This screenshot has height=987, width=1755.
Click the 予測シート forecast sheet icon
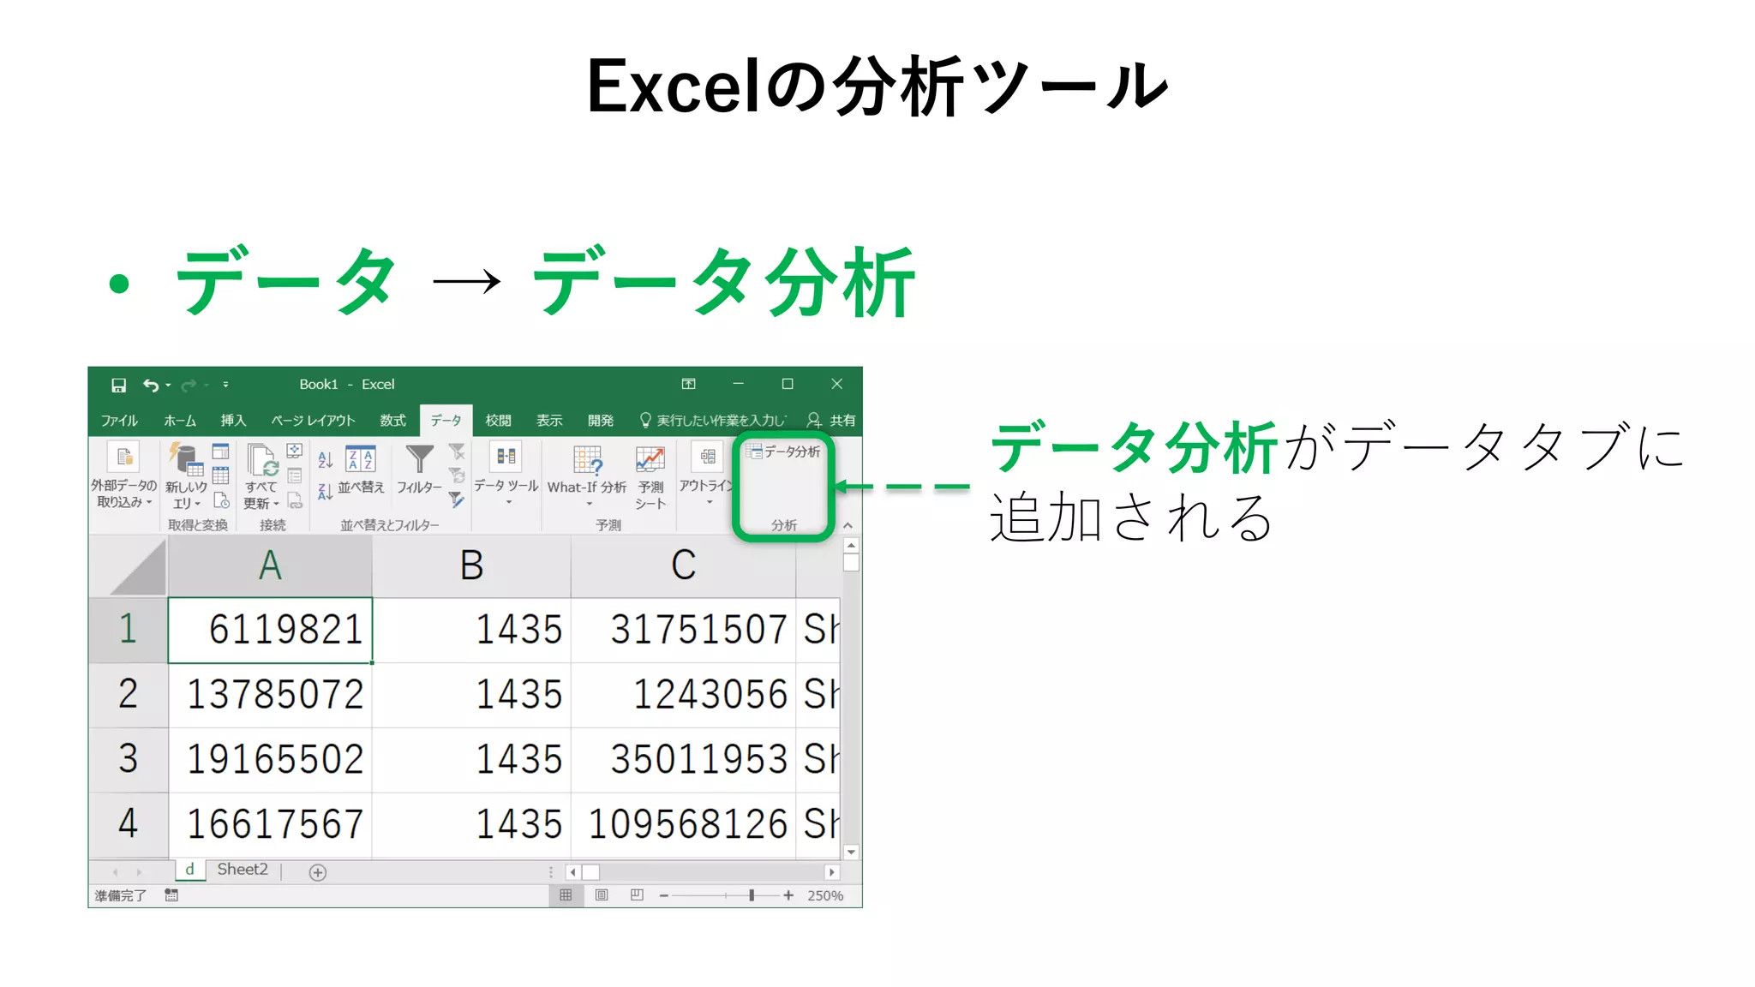pyautogui.click(x=650, y=476)
